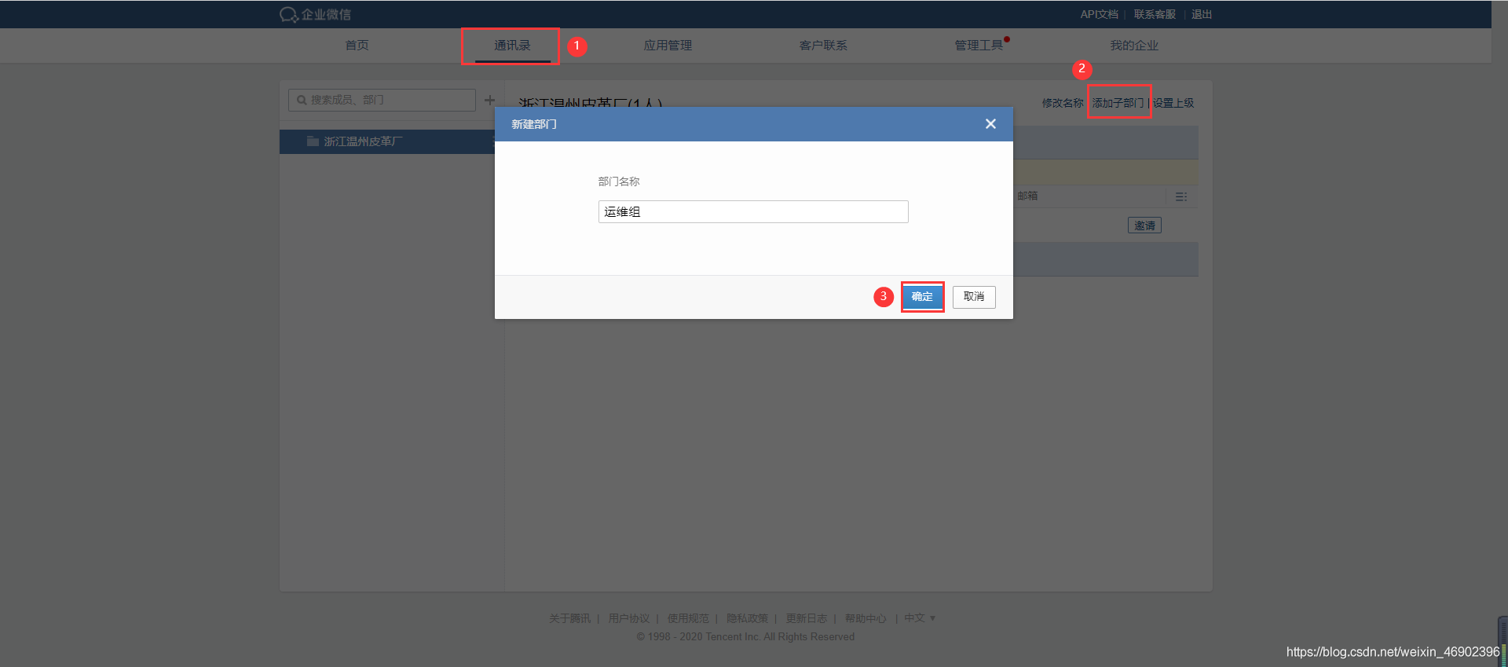1508x667 pixels.
Task: Click 修改名称 link
Action: point(1063,103)
